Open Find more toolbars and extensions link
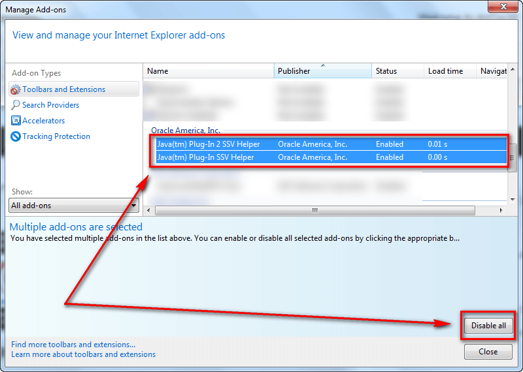 73,345
